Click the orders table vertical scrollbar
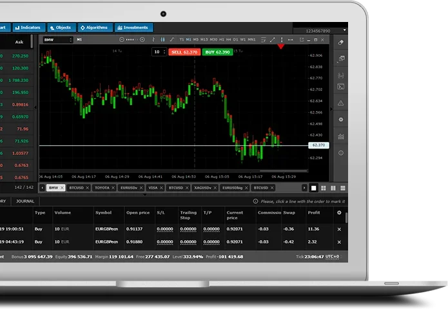The height and width of the screenshot is (309, 448). tap(346, 218)
